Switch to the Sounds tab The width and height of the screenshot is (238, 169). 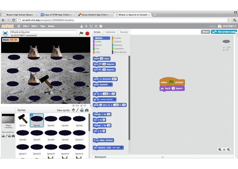[x=124, y=32]
